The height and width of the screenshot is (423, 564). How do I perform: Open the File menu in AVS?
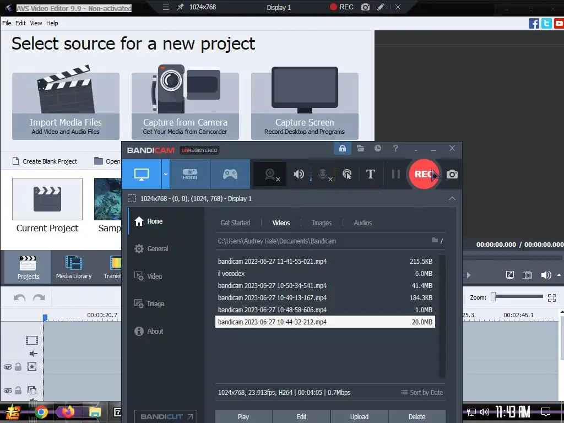(7, 23)
